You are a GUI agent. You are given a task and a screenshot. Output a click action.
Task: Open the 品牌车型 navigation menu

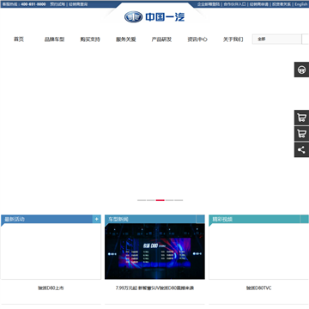click(x=54, y=39)
